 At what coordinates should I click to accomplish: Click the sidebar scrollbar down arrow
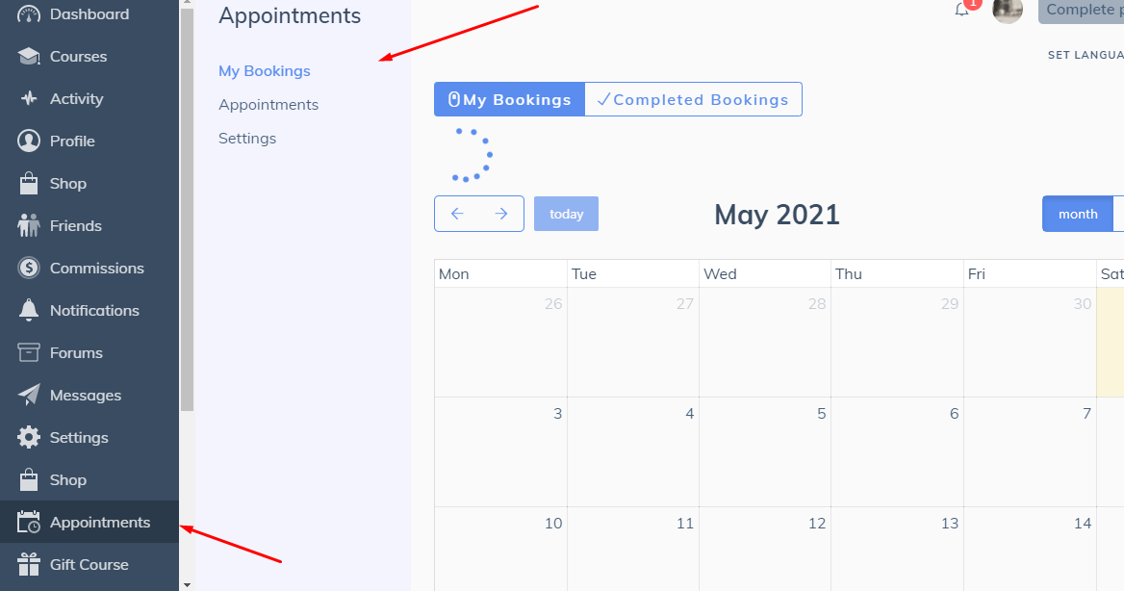pyautogui.click(x=187, y=584)
